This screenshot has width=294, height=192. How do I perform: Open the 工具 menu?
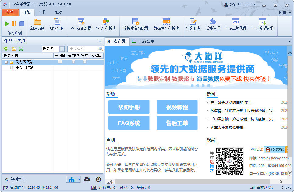coord(42,12)
